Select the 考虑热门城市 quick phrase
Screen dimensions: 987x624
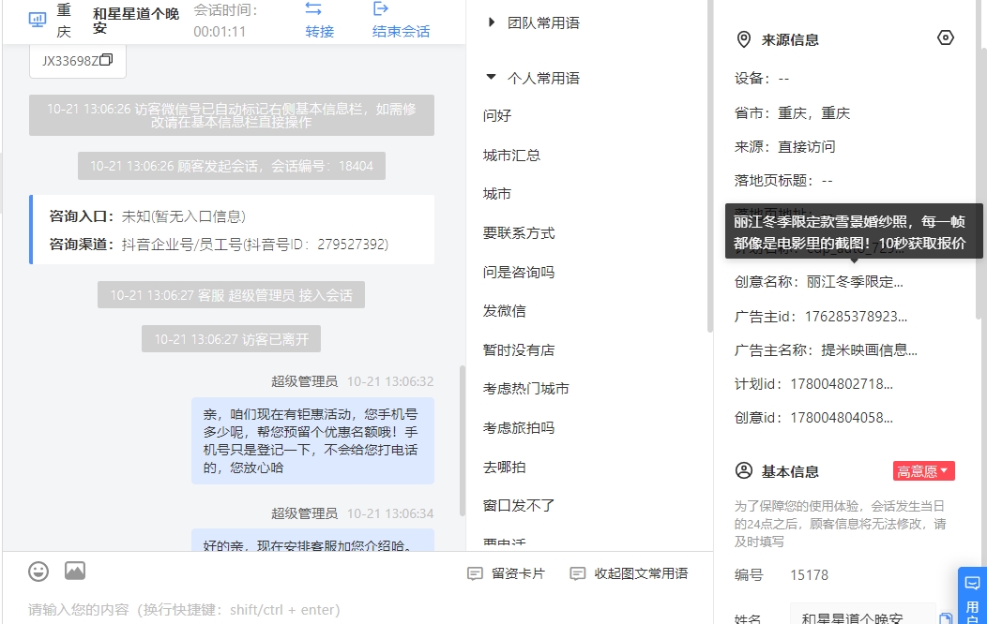click(x=525, y=389)
